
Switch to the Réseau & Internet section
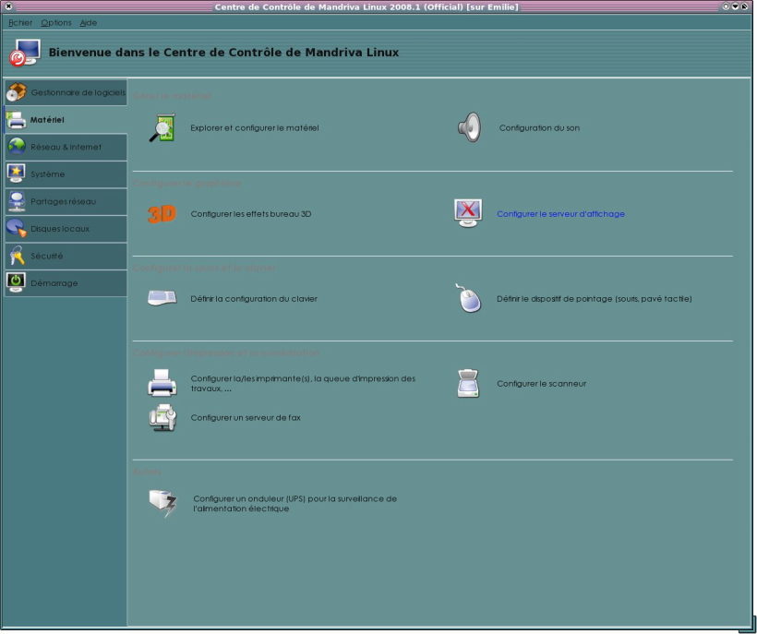click(66, 147)
